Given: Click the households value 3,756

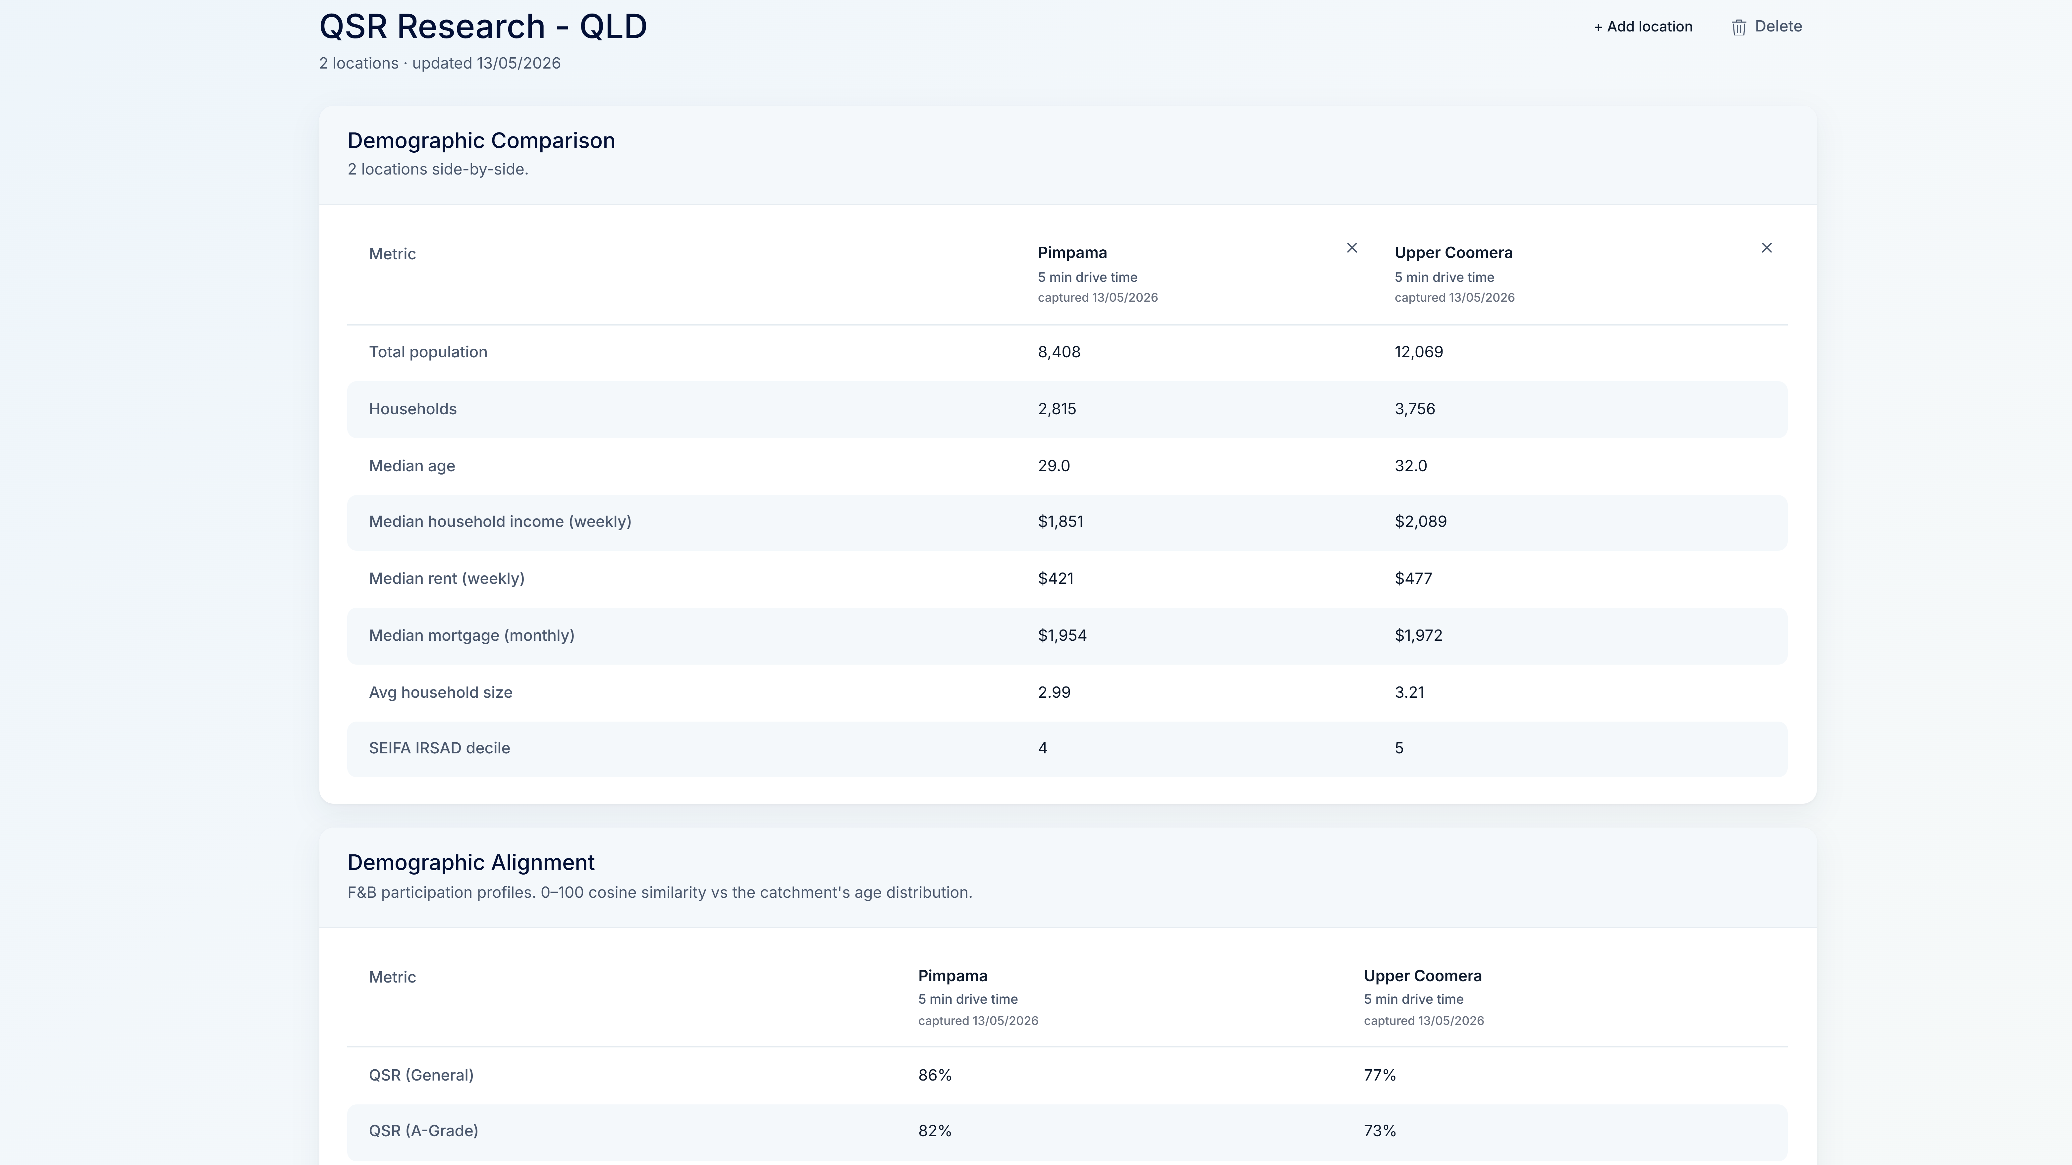Looking at the screenshot, I should click(x=1415, y=409).
